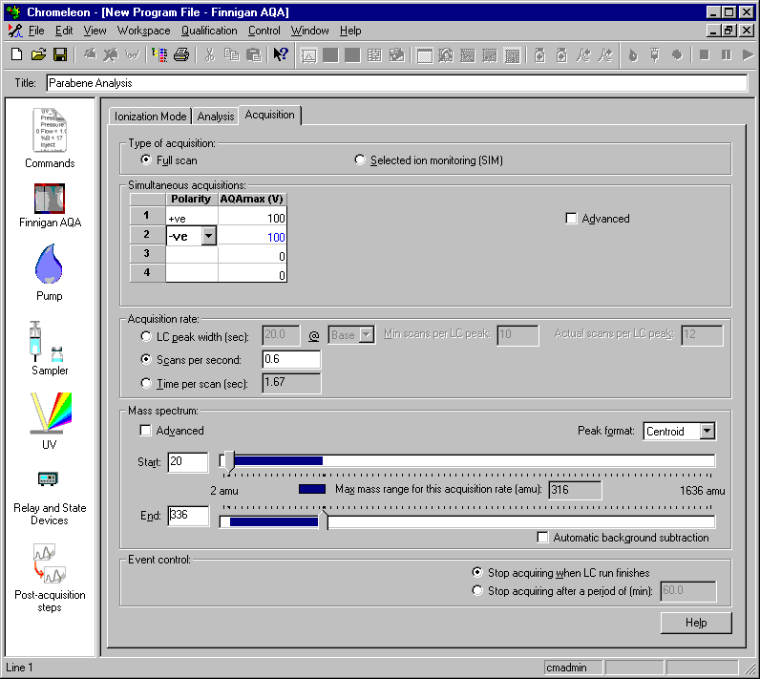Click the Play triangle toolbar icon
The image size is (760, 679).
coord(748,55)
